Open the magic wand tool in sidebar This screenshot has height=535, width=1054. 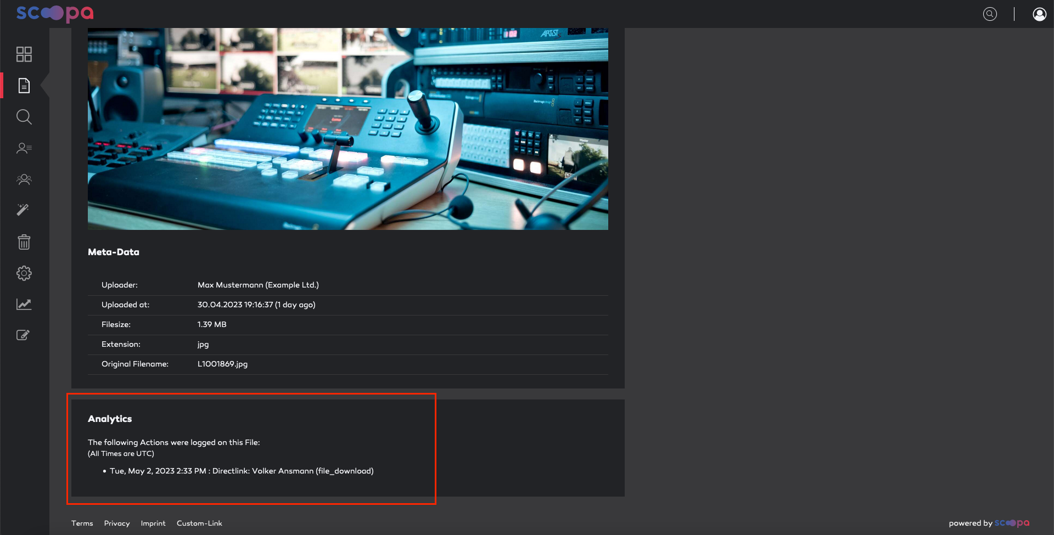coord(23,210)
